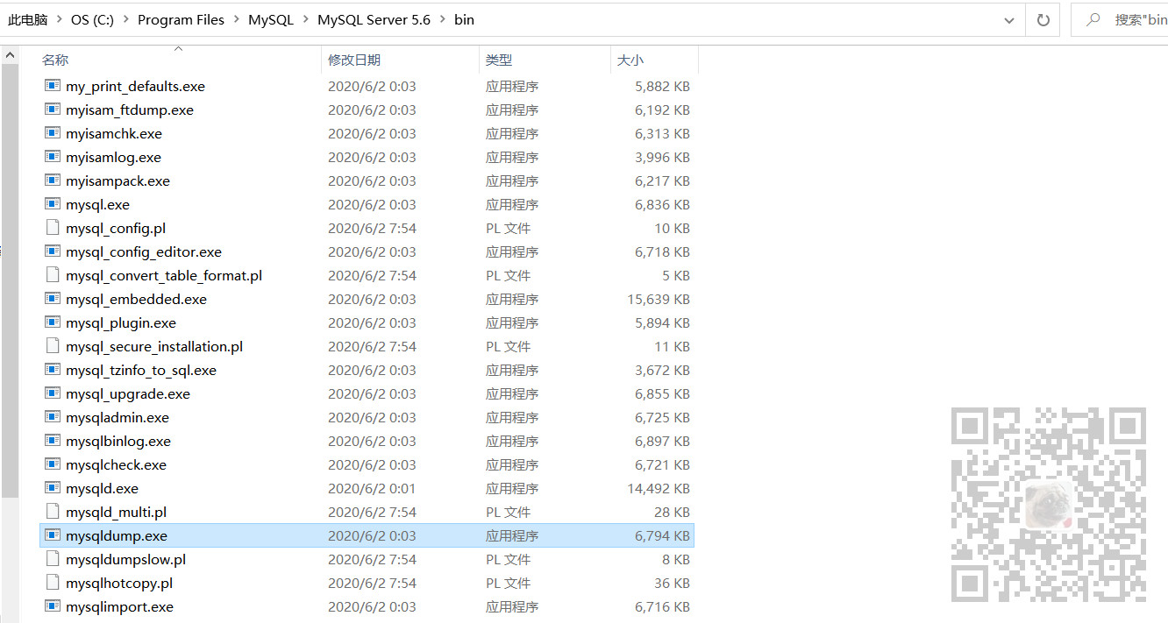Open the address bar history dropdown
This screenshot has width=1168, height=623.
[1010, 19]
